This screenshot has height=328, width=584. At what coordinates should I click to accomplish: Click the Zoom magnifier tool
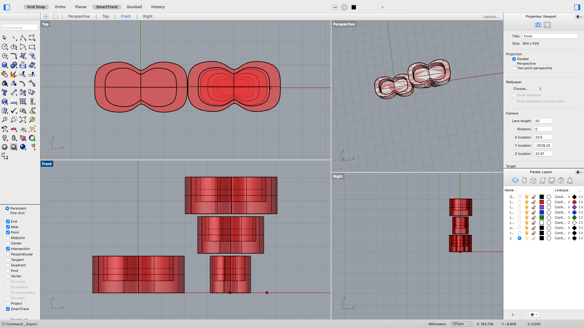tap(4, 119)
